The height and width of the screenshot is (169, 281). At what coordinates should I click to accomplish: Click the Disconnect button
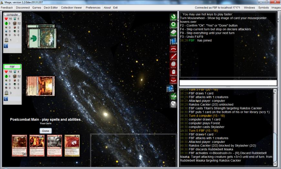pos(23,7)
